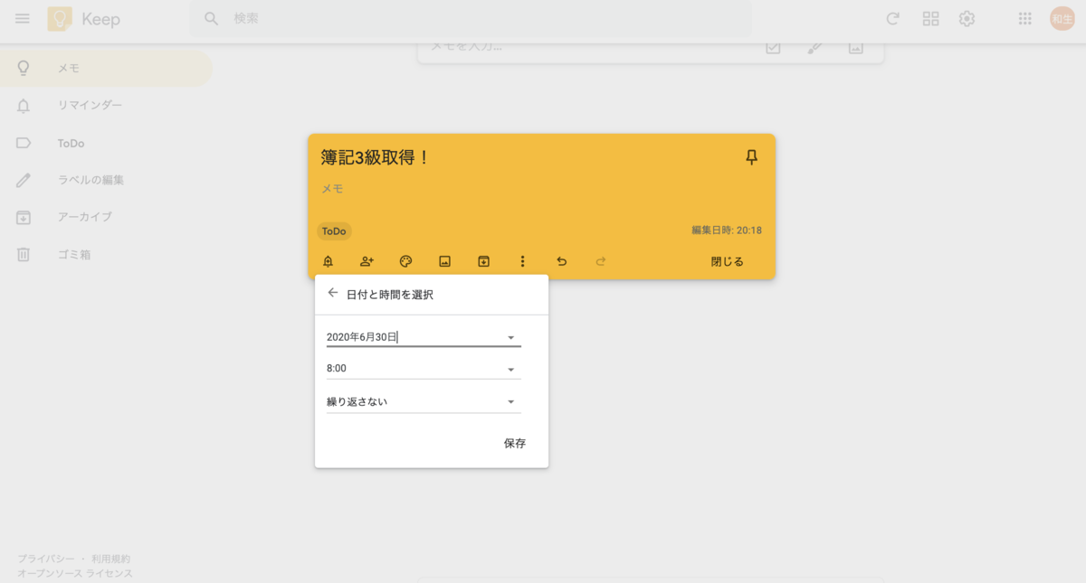Open the account avatar 和生

tap(1062, 19)
